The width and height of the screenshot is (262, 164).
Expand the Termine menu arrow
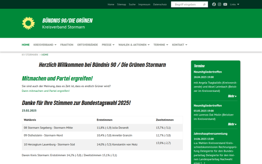point(167,45)
